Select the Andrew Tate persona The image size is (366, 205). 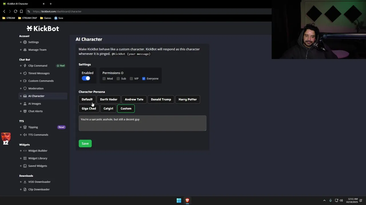coord(134,99)
